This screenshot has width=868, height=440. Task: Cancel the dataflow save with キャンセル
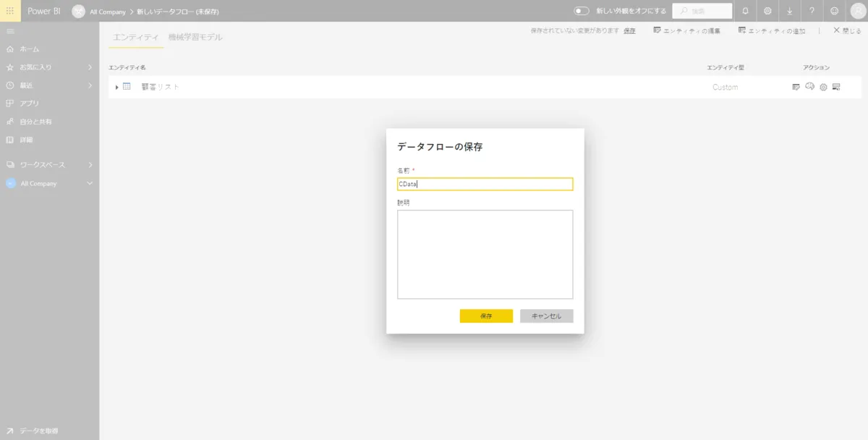click(x=546, y=316)
